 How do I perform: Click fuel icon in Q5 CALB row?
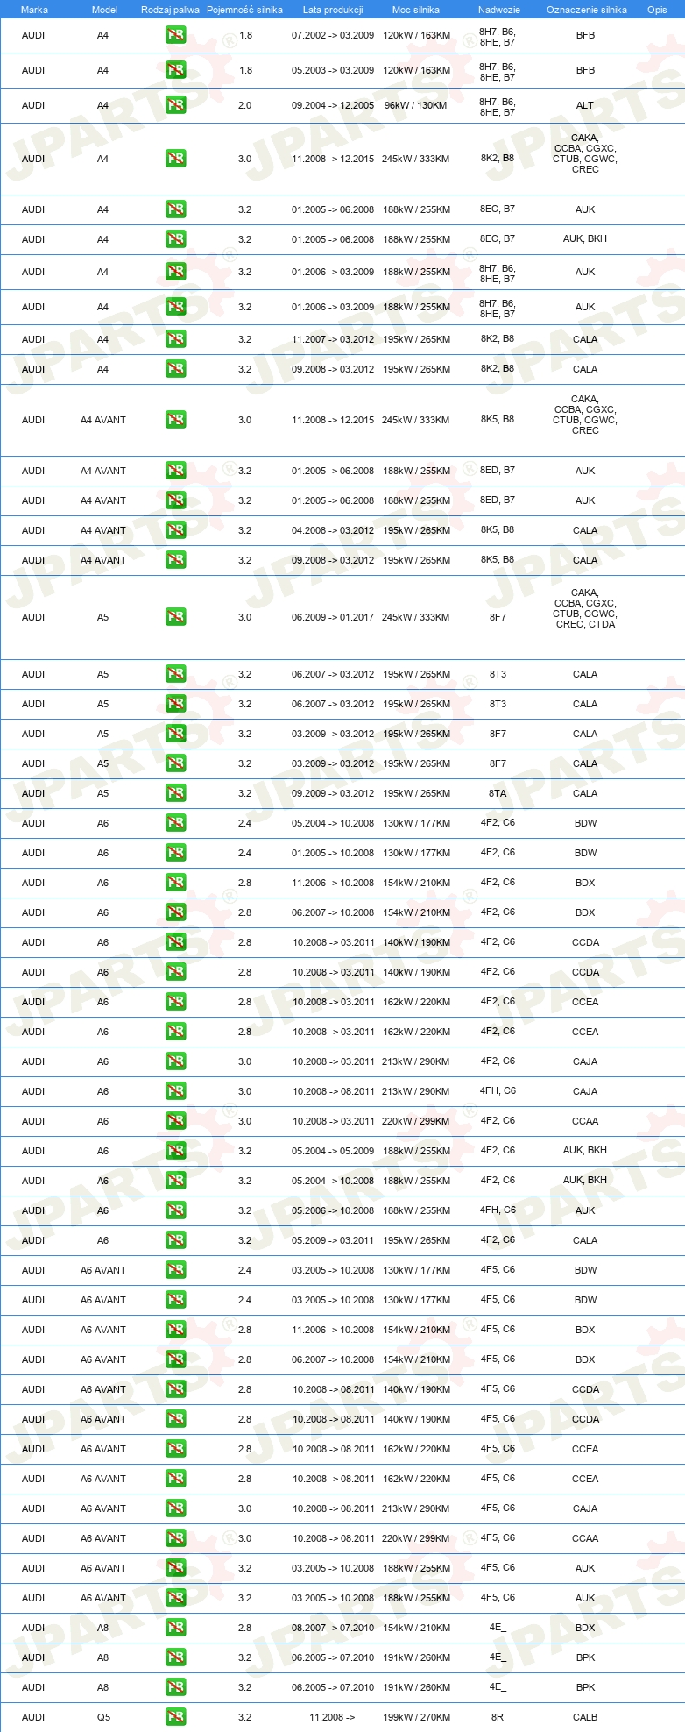[175, 1717]
